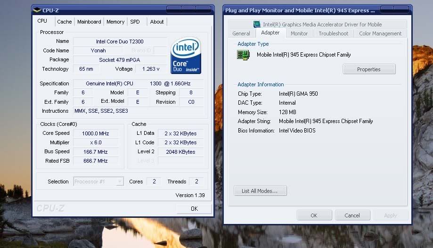The width and height of the screenshot is (433, 248).
Task: Click the Multiplier value x 6.0
Action: (x=96, y=142)
